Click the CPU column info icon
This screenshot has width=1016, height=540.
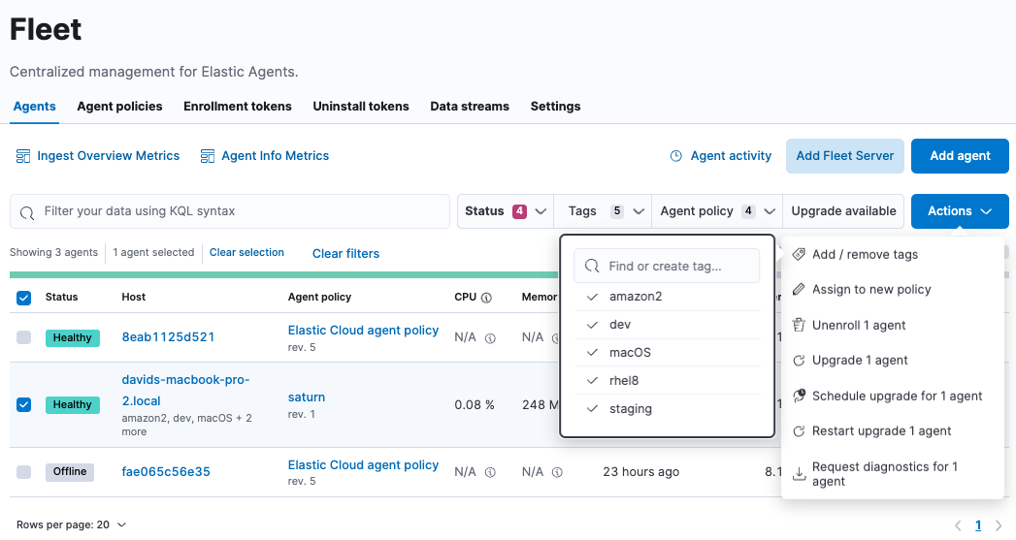pos(486,298)
